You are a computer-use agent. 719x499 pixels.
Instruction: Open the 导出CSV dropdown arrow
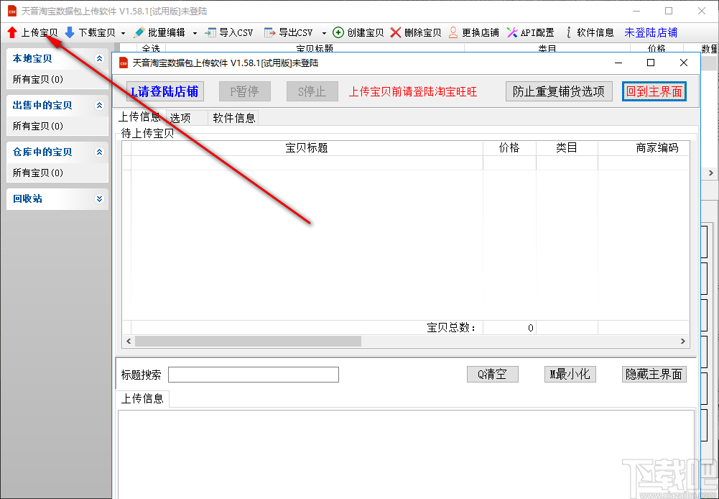[x=324, y=33]
